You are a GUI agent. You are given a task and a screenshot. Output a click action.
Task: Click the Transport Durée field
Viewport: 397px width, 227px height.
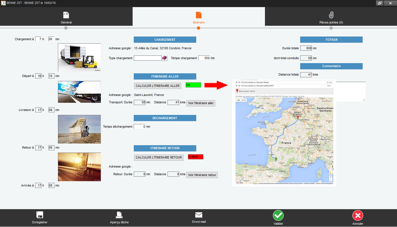[139, 102]
